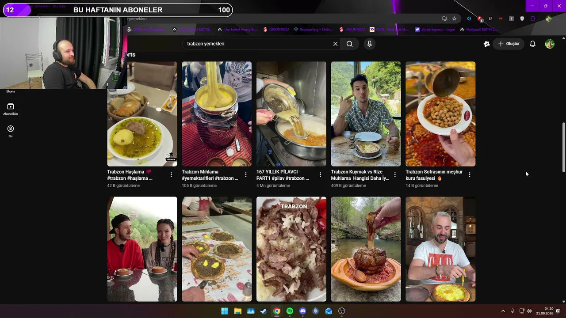Open more options for 167 YILLIK PİLAVCI

[x=320, y=175]
